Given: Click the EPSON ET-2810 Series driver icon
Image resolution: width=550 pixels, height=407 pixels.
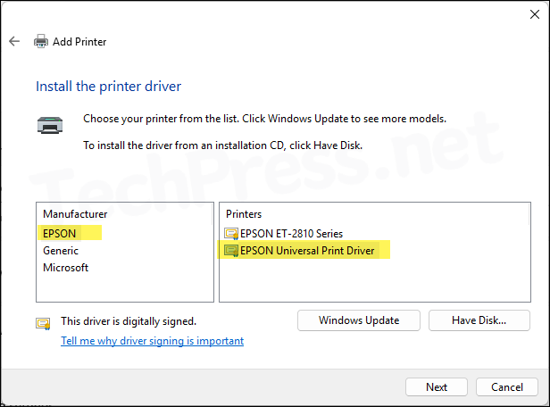Looking at the screenshot, I should pyautogui.click(x=231, y=234).
